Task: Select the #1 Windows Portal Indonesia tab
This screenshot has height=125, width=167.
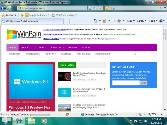Action: point(32,21)
